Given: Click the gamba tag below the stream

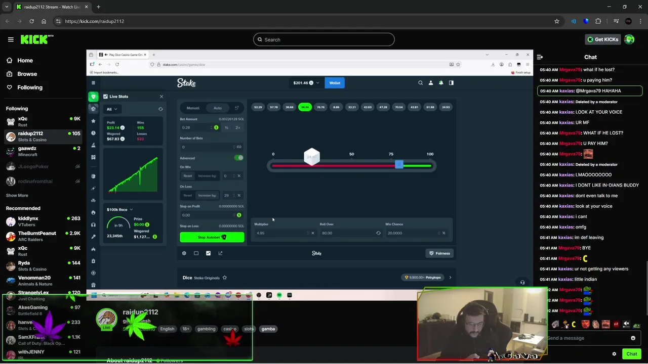Looking at the screenshot, I should click(268, 329).
